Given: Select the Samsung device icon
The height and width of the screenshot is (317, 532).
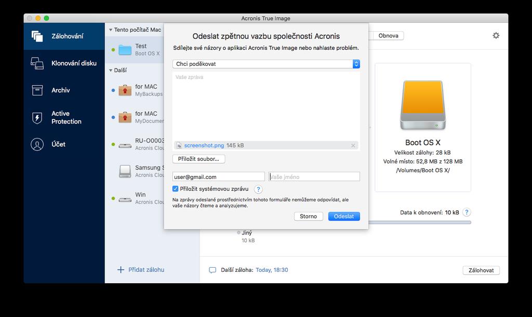Looking at the screenshot, I should (125, 171).
